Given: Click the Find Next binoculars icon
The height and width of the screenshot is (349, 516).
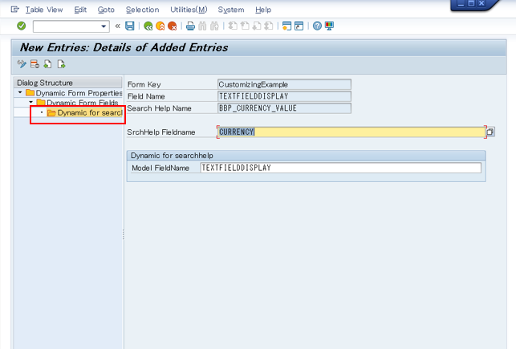Looking at the screenshot, I should 214,26.
